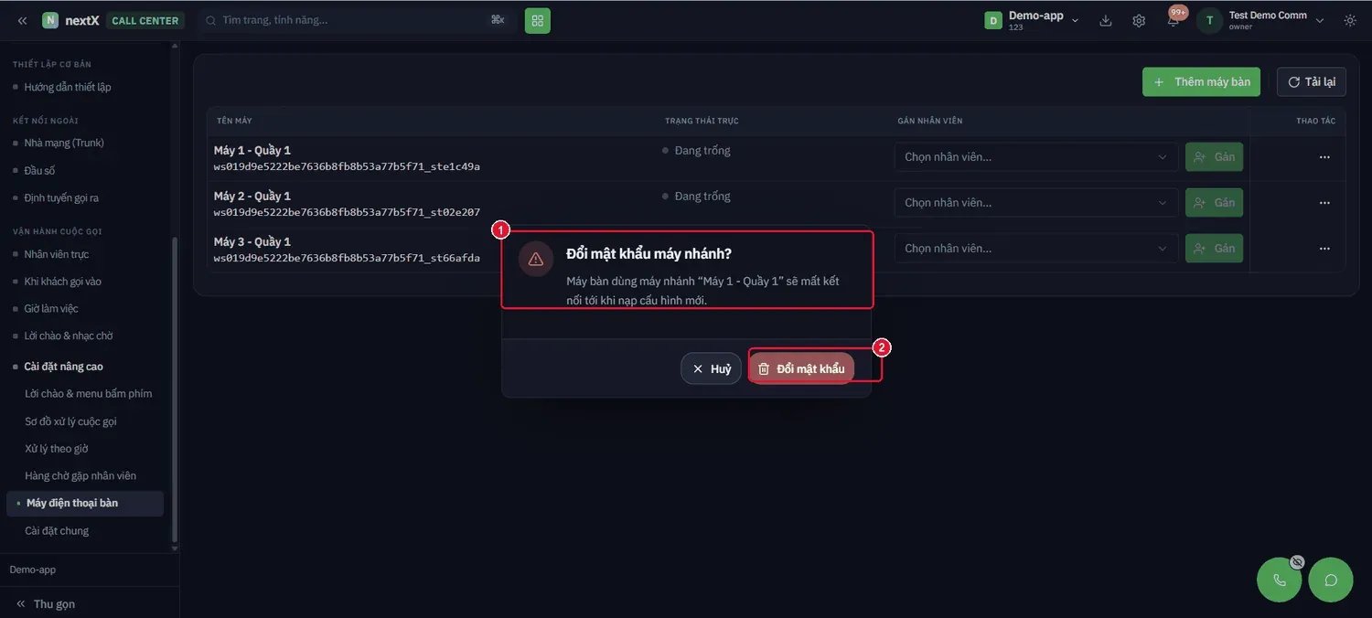This screenshot has height=618, width=1372.
Task: Open notifications bell with 99+ badge
Action: (1174, 19)
